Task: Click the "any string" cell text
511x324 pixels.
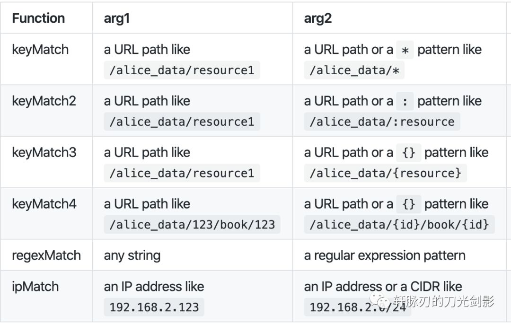Action: [x=132, y=255]
